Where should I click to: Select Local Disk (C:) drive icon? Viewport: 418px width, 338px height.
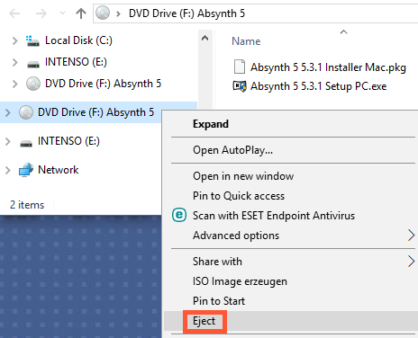(32, 40)
